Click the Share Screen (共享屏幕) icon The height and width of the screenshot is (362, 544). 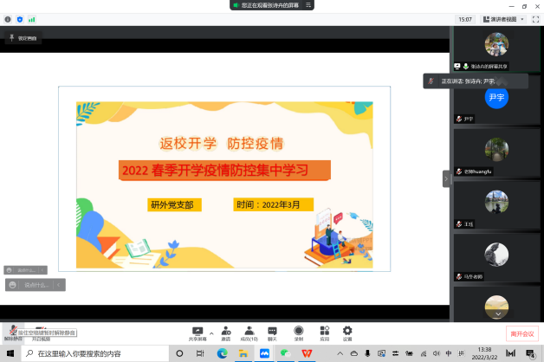[x=197, y=331]
